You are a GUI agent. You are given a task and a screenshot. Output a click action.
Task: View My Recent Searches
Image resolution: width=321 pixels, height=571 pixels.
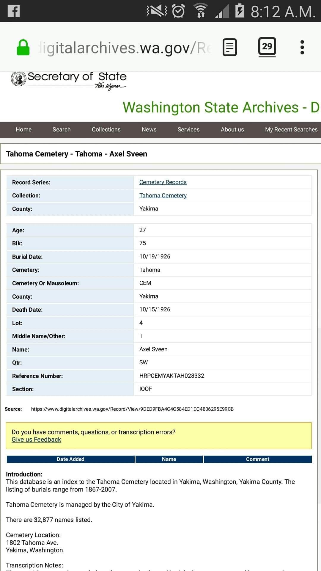(x=291, y=129)
